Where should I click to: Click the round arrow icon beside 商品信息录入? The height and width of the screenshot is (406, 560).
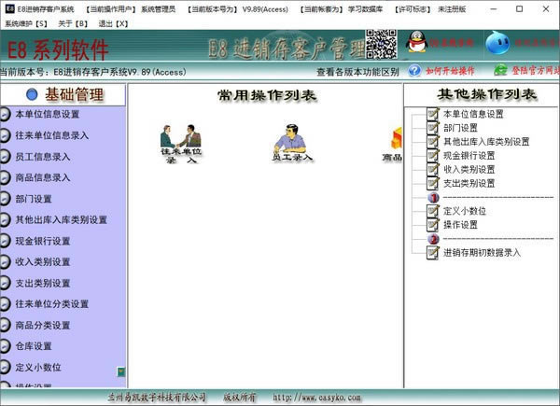click(5, 177)
